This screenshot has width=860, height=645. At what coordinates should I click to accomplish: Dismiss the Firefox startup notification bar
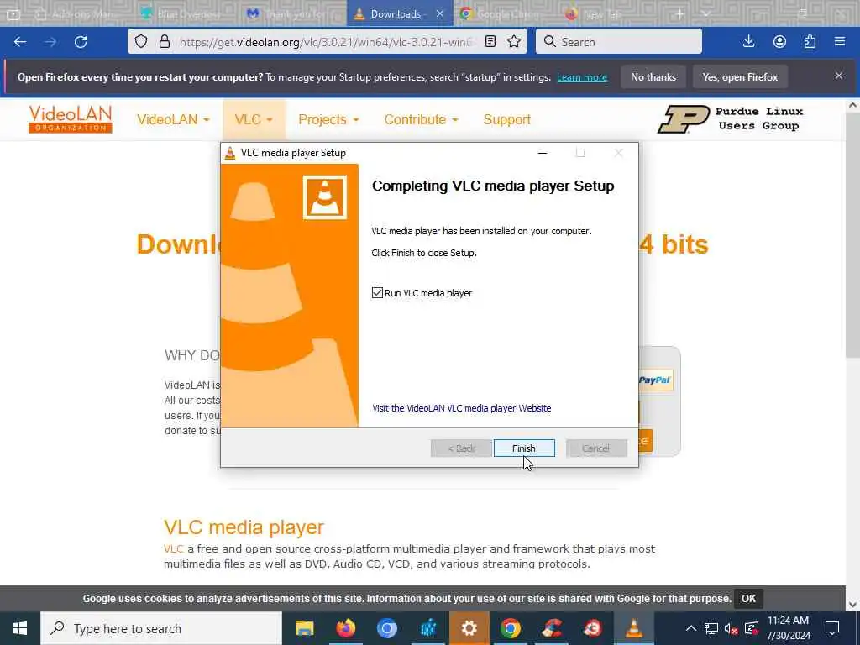pos(839,76)
